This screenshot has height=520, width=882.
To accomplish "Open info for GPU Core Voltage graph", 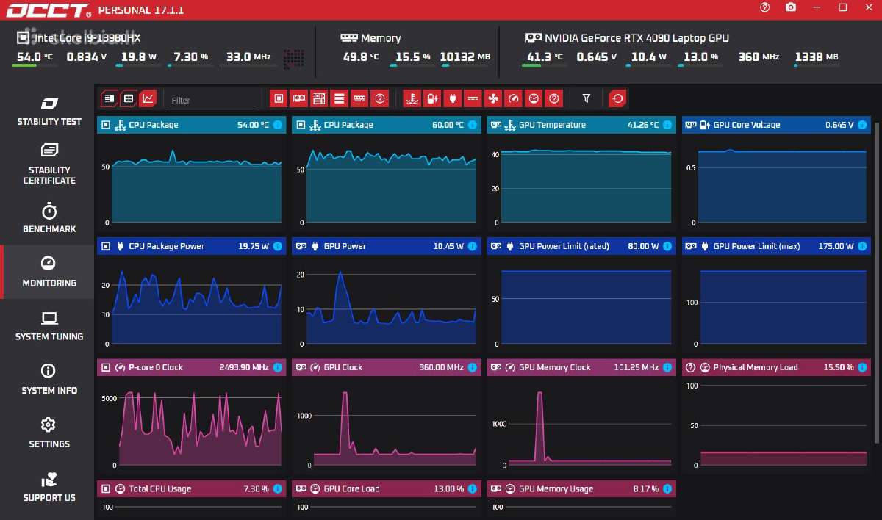I will (862, 125).
